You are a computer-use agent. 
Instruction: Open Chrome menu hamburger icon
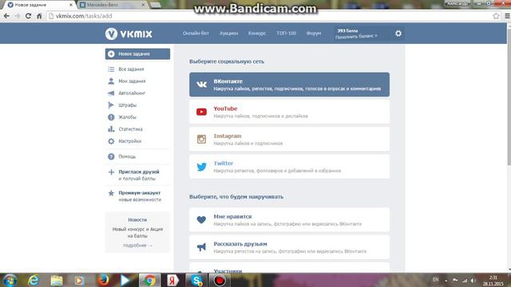(x=507, y=16)
